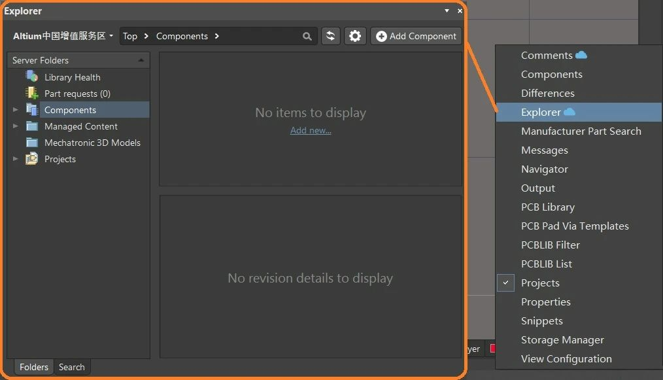The image size is (663, 380).
Task: Click the Projects folder icon in tree
Action: tap(32, 159)
